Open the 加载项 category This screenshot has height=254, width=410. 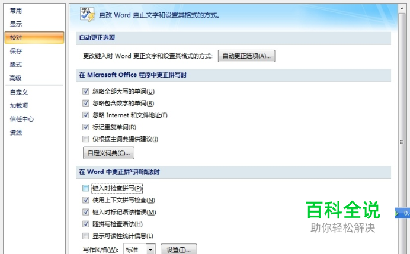point(19,105)
